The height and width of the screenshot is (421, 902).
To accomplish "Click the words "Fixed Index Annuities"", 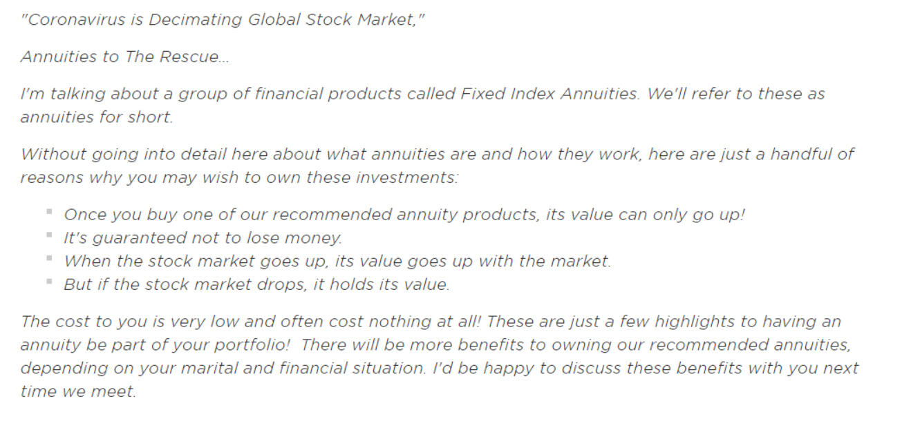I will (x=550, y=94).
